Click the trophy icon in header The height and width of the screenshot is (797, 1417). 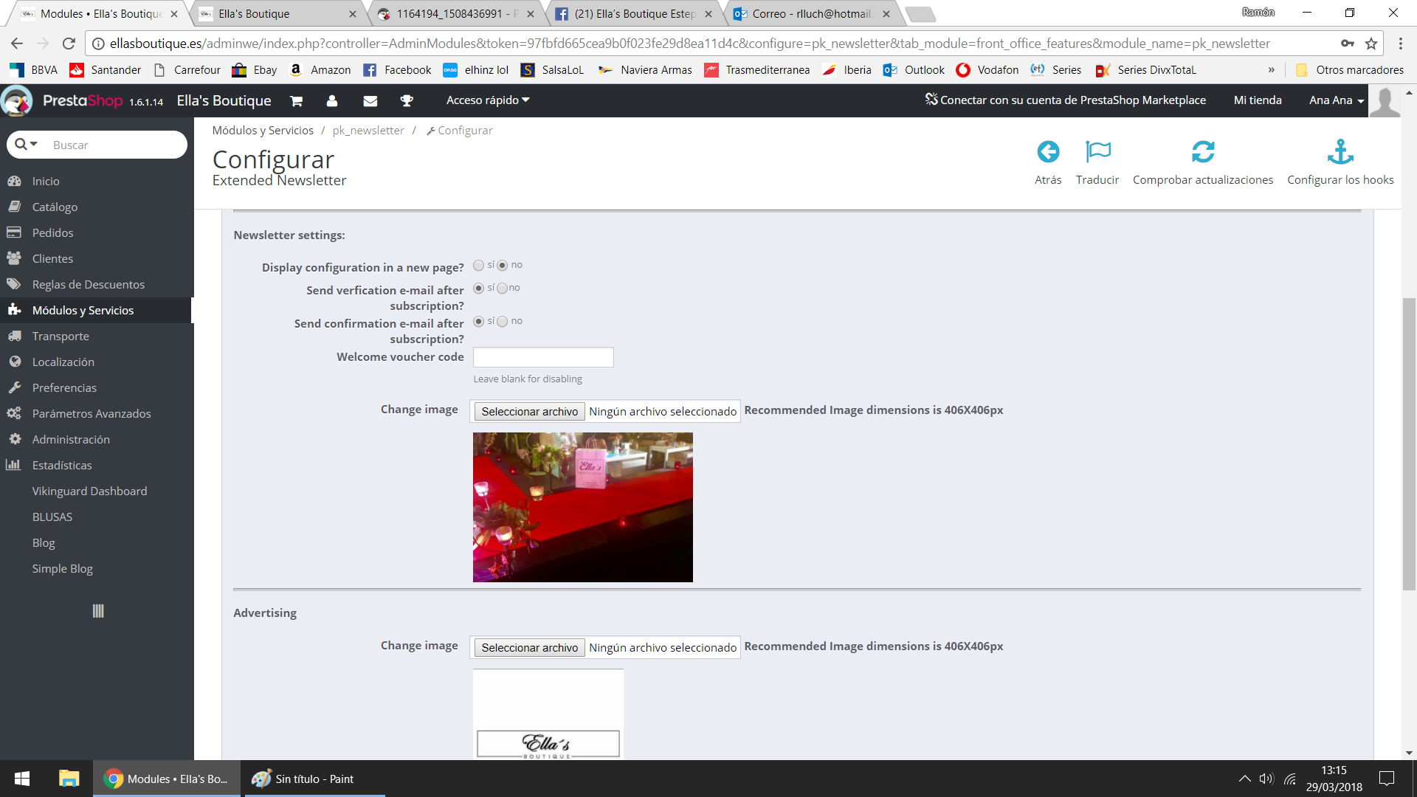pyautogui.click(x=407, y=101)
